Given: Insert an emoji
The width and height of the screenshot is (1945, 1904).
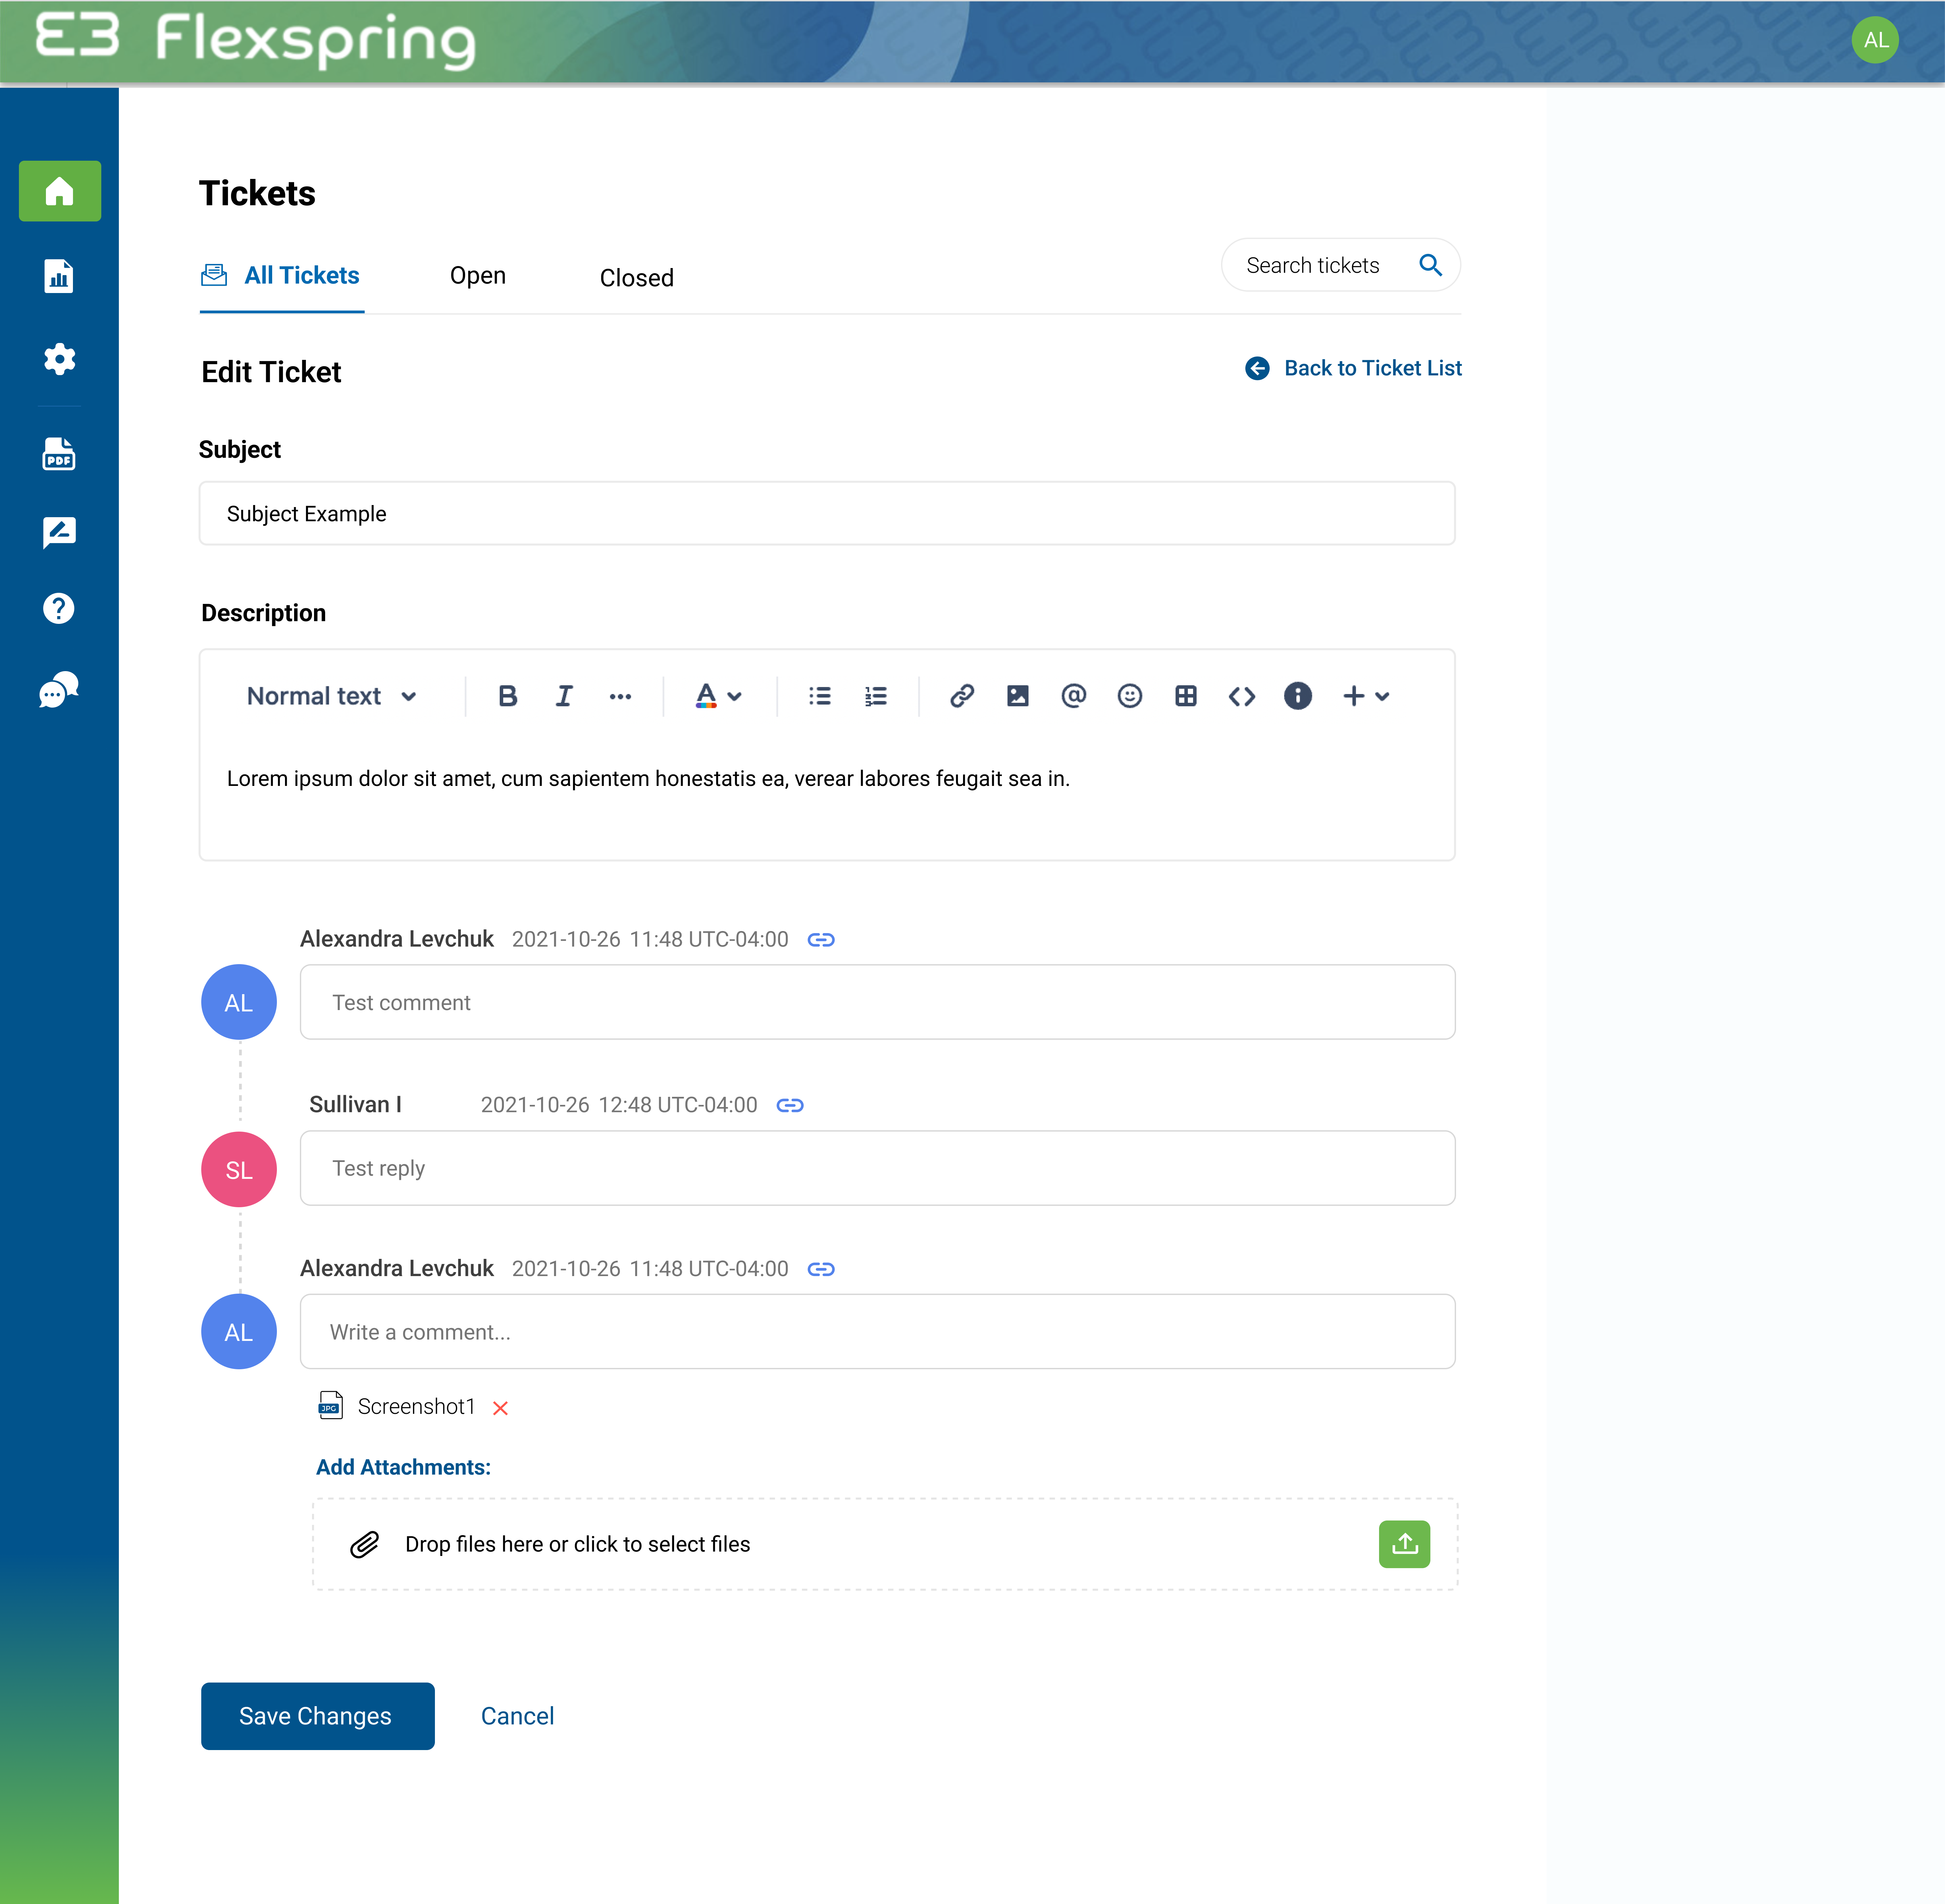Looking at the screenshot, I should point(1130,696).
